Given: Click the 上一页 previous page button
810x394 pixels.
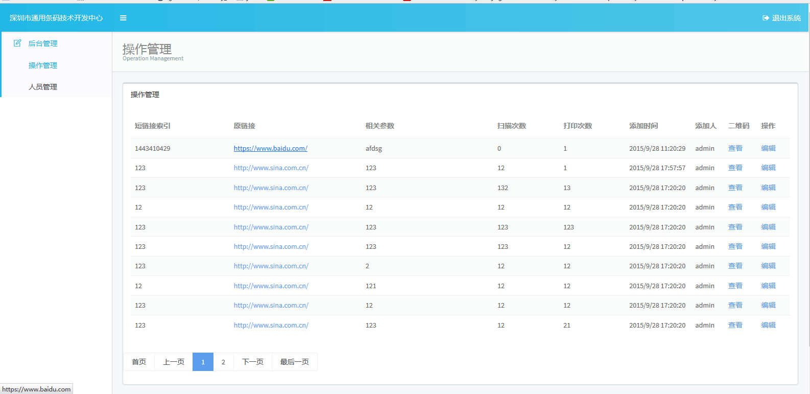Looking at the screenshot, I should 174,362.
